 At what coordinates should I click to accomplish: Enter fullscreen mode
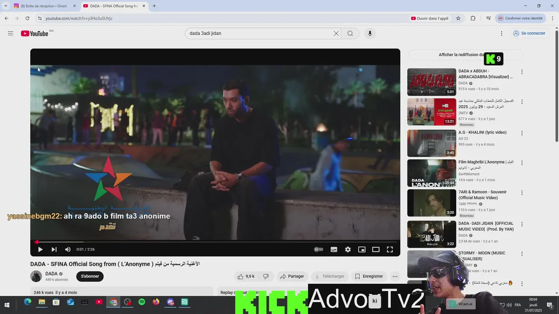[x=390, y=249]
